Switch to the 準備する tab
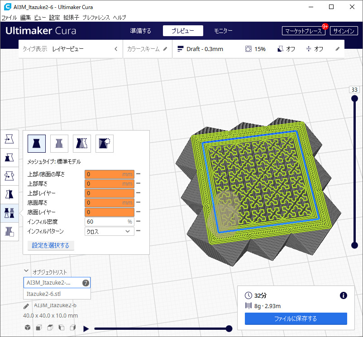This screenshot has width=363, height=337. (140, 31)
